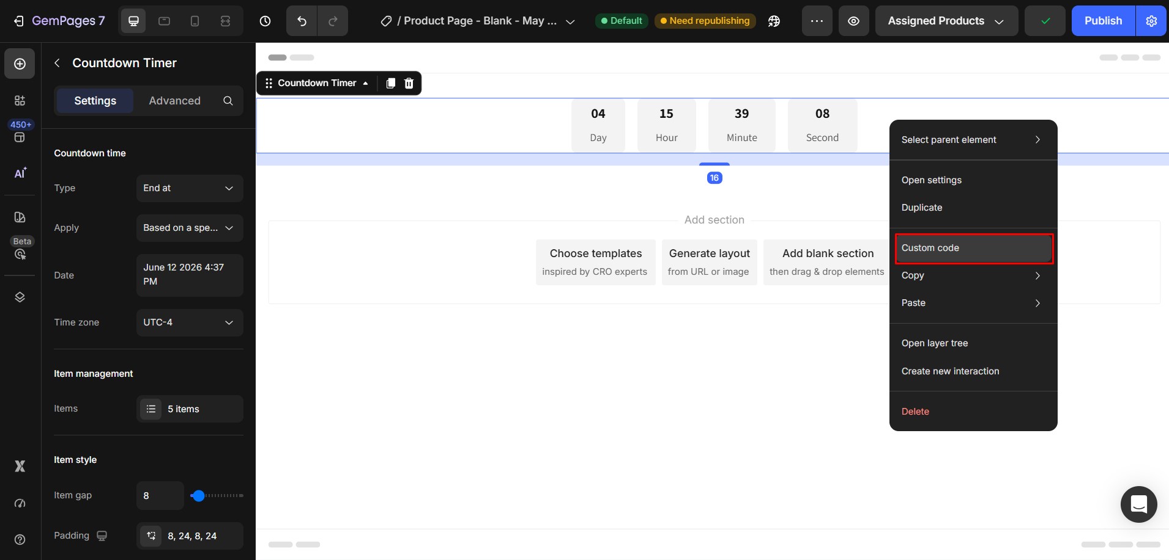Click the Default status badge

pyautogui.click(x=621, y=21)
